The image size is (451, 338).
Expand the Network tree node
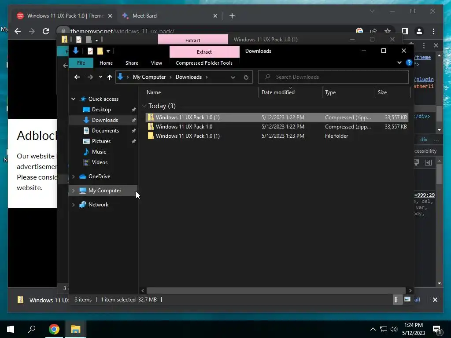click(74, 205)
